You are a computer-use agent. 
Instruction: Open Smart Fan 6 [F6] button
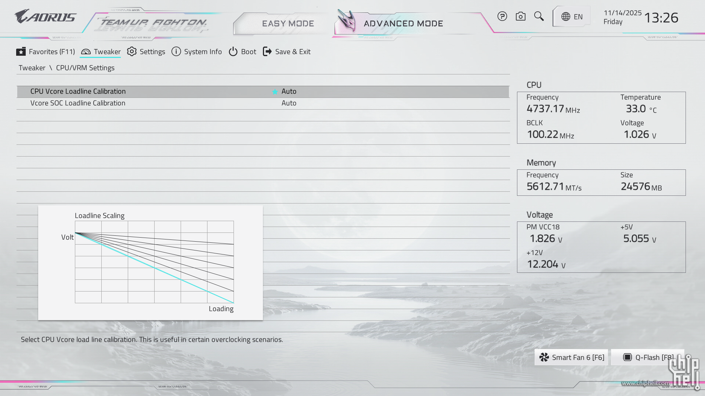tap(571, 357)
